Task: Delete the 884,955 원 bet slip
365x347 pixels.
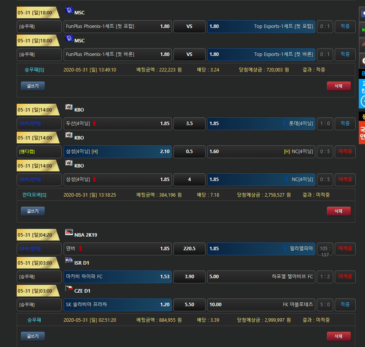Action: point(339,336)
